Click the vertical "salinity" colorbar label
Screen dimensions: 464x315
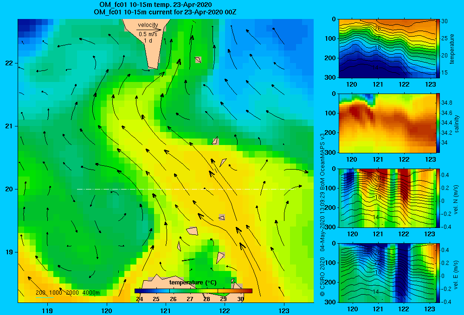tap(457, 124)
